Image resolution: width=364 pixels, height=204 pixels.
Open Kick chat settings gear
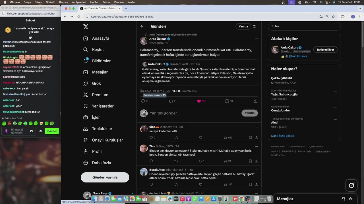(40, 131)
